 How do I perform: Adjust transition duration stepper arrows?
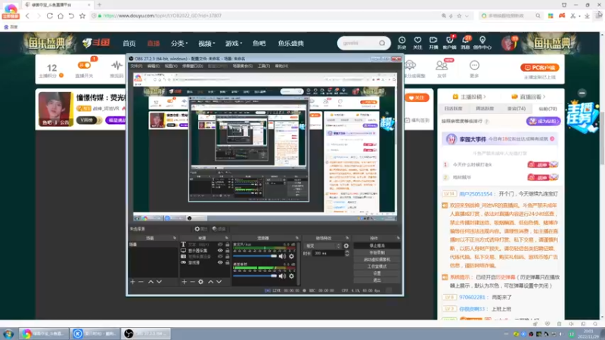tap(346, 253)
